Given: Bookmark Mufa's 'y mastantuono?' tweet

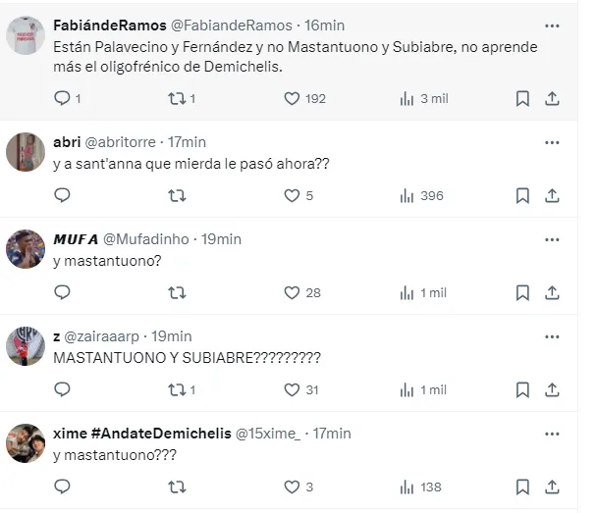Looking at the screenshot, I should [x=522, y=292].
